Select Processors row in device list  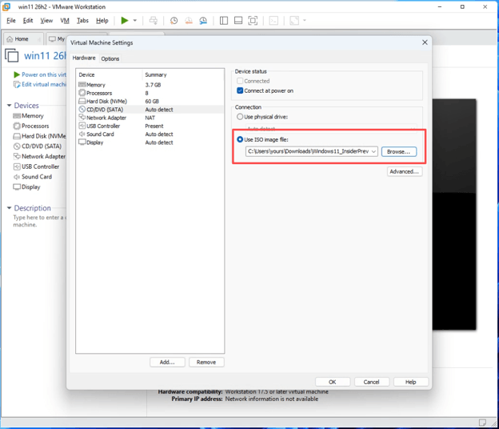[150, 93]
